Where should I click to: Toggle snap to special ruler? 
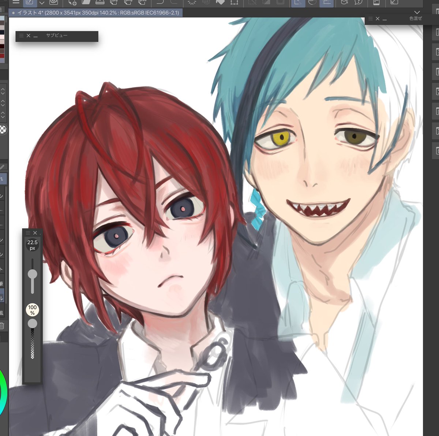coord(312,2)
